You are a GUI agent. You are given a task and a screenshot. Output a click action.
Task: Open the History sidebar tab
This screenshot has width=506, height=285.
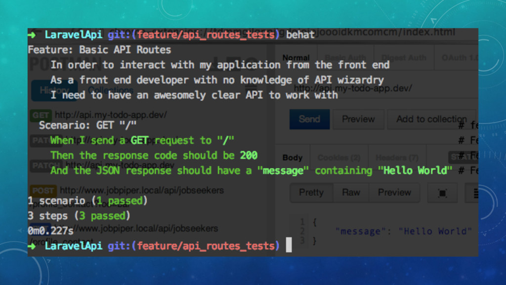click(x=54, y=90)
